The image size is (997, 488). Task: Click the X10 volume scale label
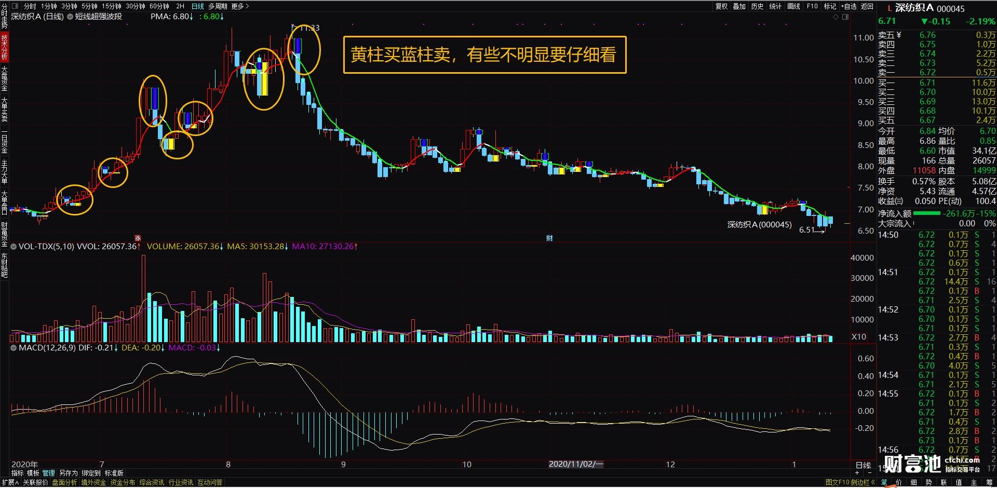click(859, 337)
